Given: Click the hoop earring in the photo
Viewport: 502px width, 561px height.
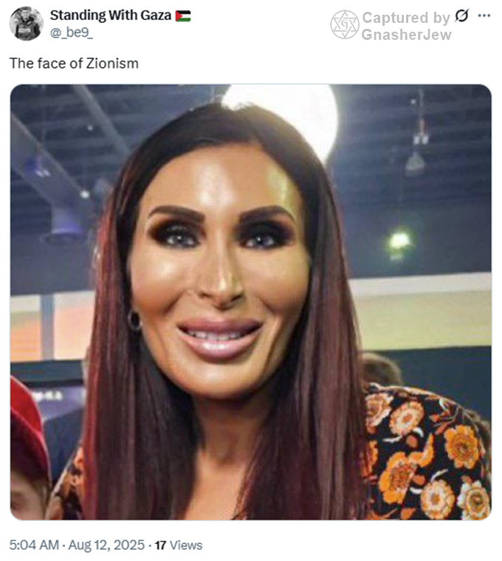Looking at the screenshot, I should 134,321.
